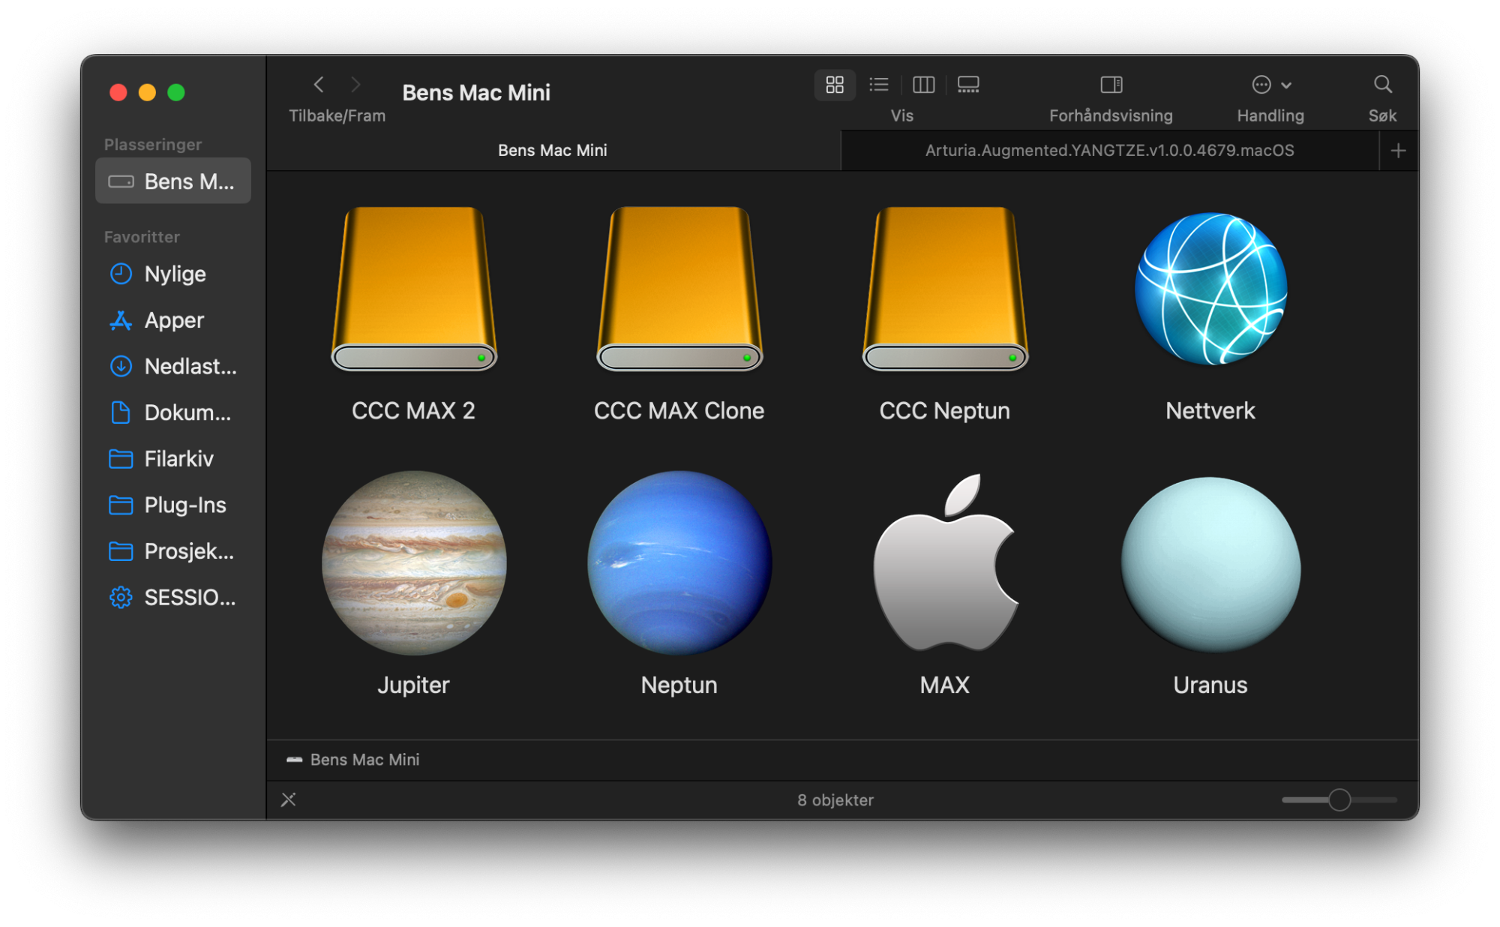
Task: Open the Dokumenter sidebar item
Action: (x=173, y=412)
